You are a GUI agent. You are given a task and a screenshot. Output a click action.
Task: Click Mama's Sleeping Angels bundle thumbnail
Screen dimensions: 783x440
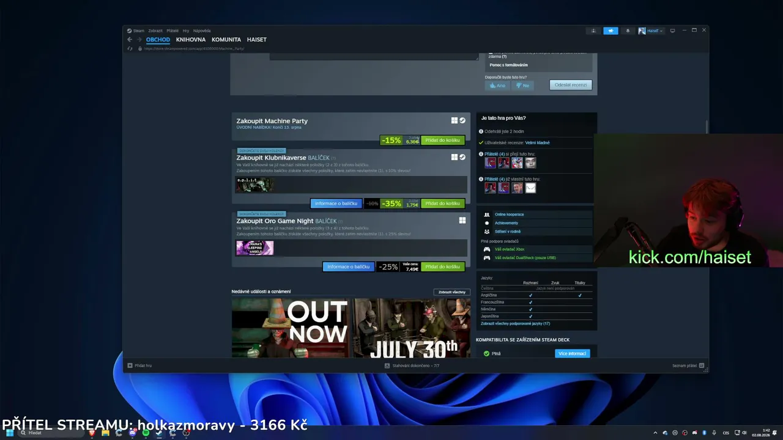click(x=254, y=248)
